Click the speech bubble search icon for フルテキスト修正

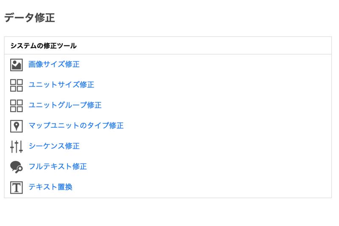click(x=16, y=167)
